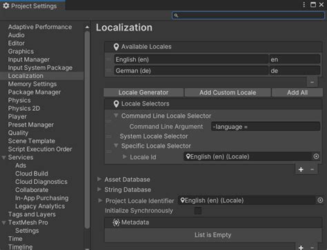
Task: Add a locale selector with plus
Action: (x=301, y=169)
